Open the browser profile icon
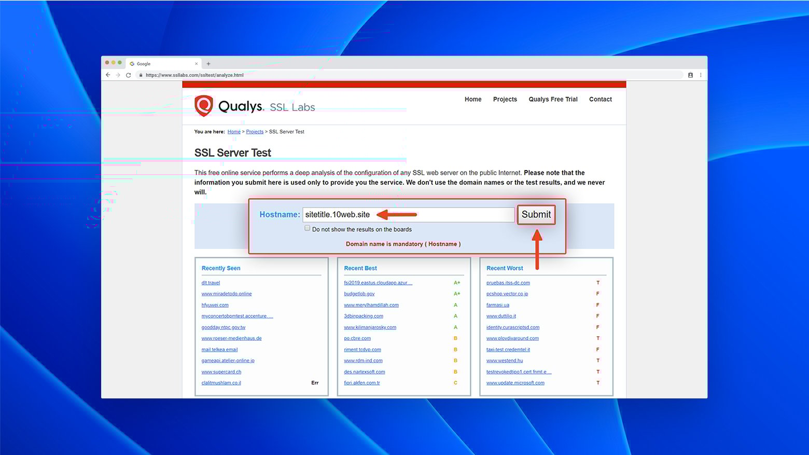This screenshot has height=455, width=809. 690,75
